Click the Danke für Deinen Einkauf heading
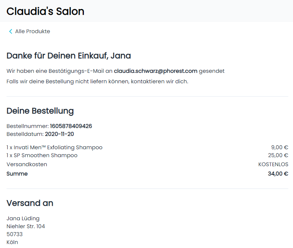293x248 pixels. point(69,56)
